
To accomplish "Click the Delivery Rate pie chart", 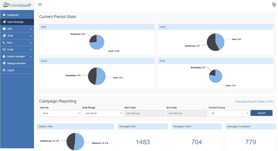I will point(75,142).
